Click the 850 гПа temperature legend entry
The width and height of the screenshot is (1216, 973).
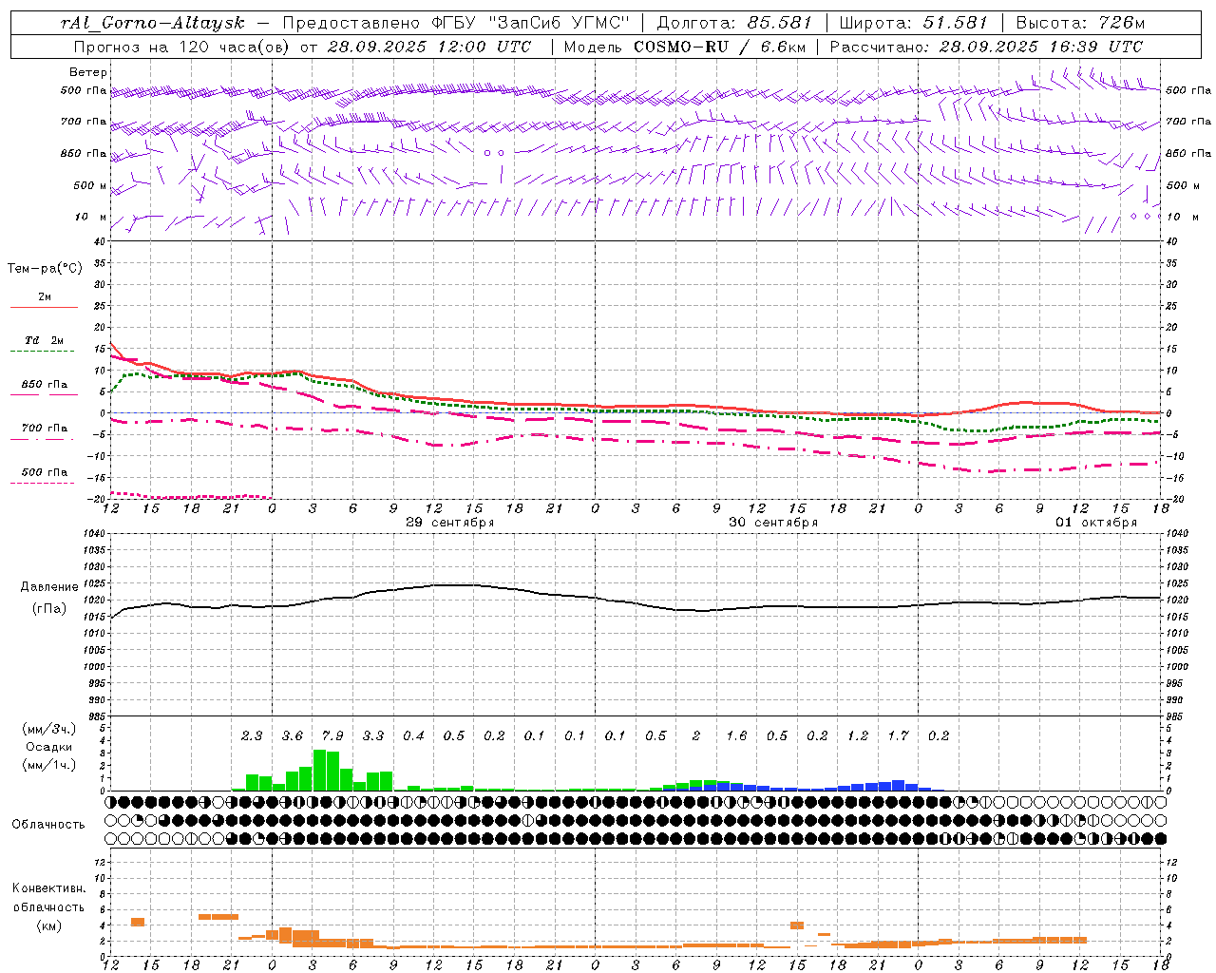[x=45, y=385]
